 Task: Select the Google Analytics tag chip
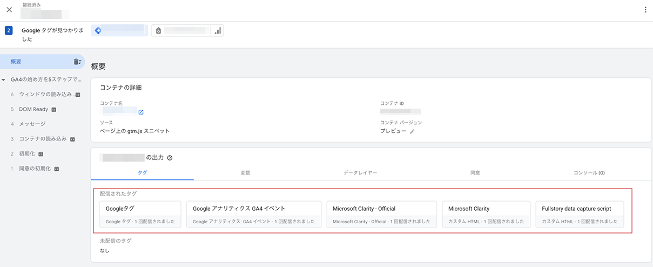click(187, 31)
